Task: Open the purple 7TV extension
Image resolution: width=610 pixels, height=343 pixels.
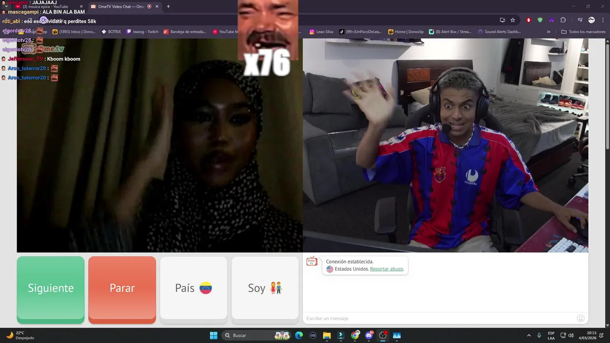Action: [551, 20]
